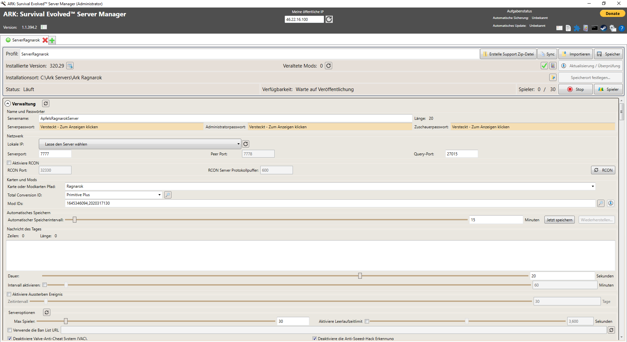Open the document log icon in header
The width and height of the screenshot is (627, 342).
(568, 28)
